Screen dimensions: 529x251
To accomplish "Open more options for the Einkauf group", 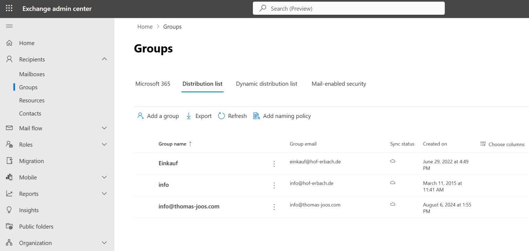I will pyautogui.click(x=274, y=164).
